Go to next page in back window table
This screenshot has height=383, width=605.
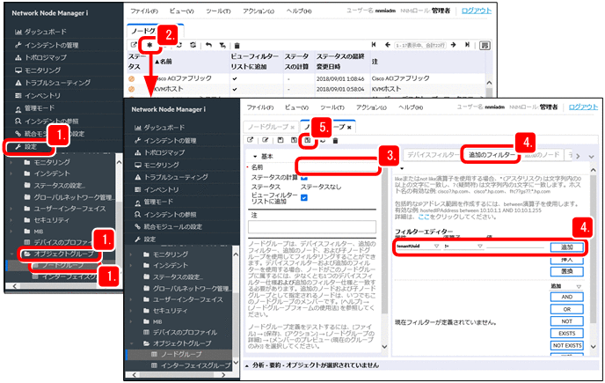pyautogui.click(x=454, y=45)
